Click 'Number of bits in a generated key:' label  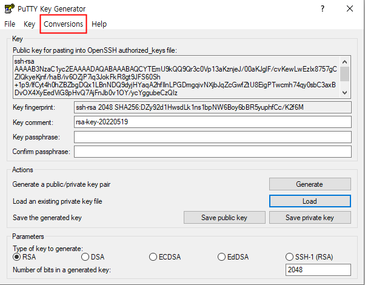(62, 270)
